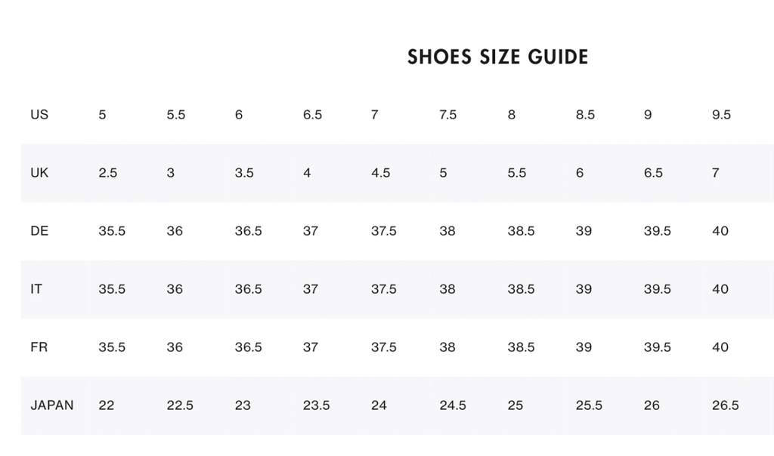Select the US row label
This screenshot has width=774, height=456.
coord(39,115)
